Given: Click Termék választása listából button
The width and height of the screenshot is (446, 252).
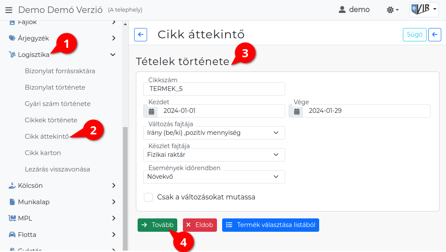Looking at the screenshot, I should pyautogui.click(x=270, y=225).
